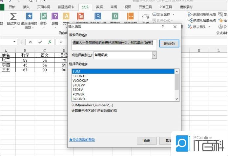Click the confirm checkmark in formula bar

(x=40, y=42)
